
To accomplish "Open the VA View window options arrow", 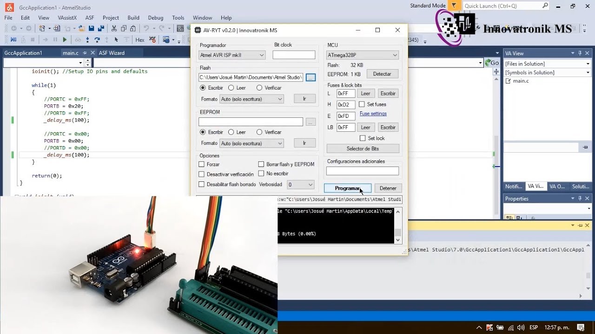I will pos(573,53).
